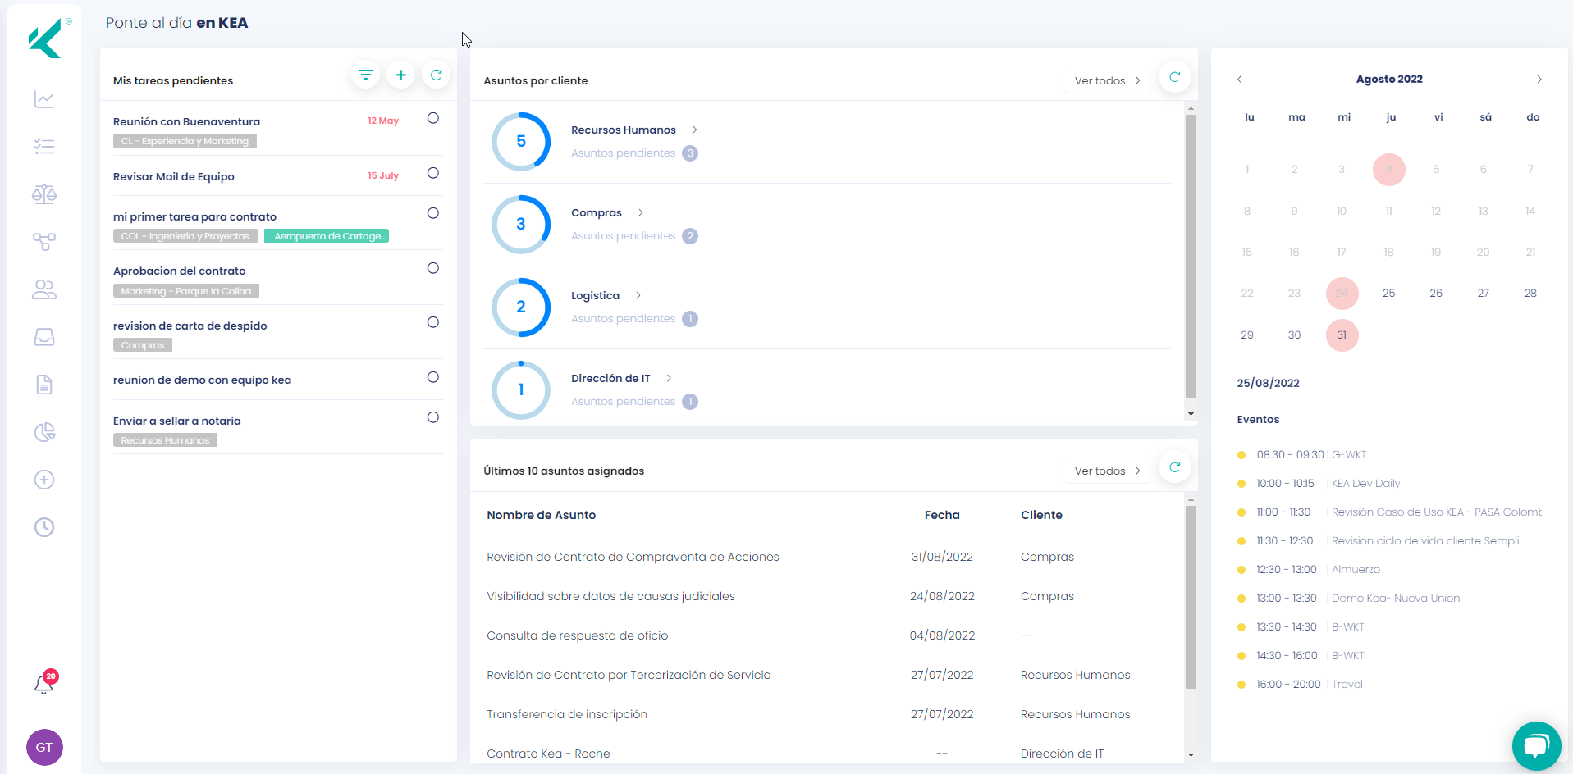Open the chat widget bubble
This screenshot has width=1573, height=774.
[x=1536, y=745]
